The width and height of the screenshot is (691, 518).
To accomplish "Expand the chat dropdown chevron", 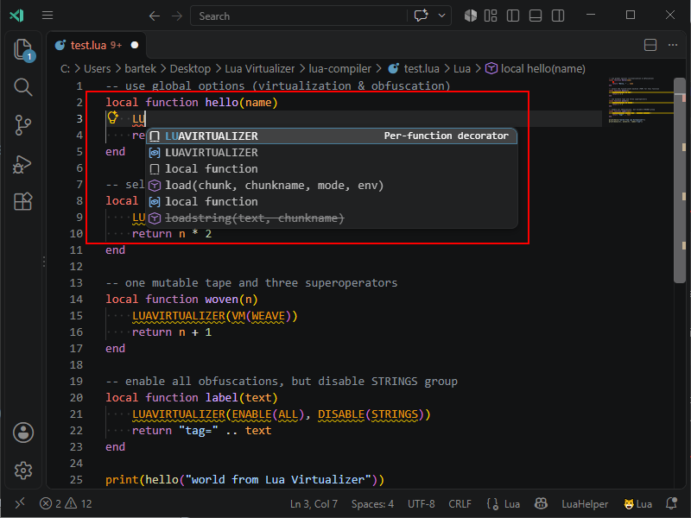I will pos(441,16).
